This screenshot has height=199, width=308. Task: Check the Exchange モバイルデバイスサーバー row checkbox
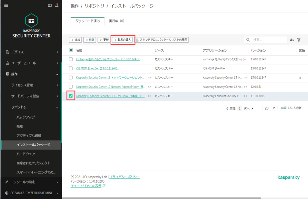click(x=71, y=59)
